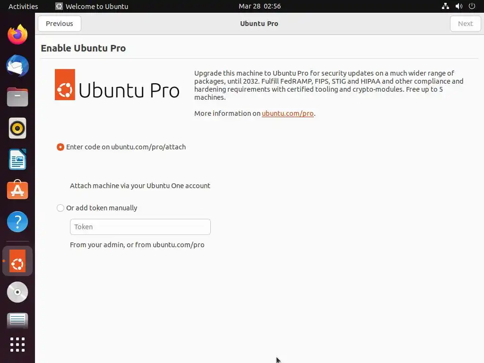Open the Files manager icon
The width and height of the screenshot is (484, 363).
[17, 97]
